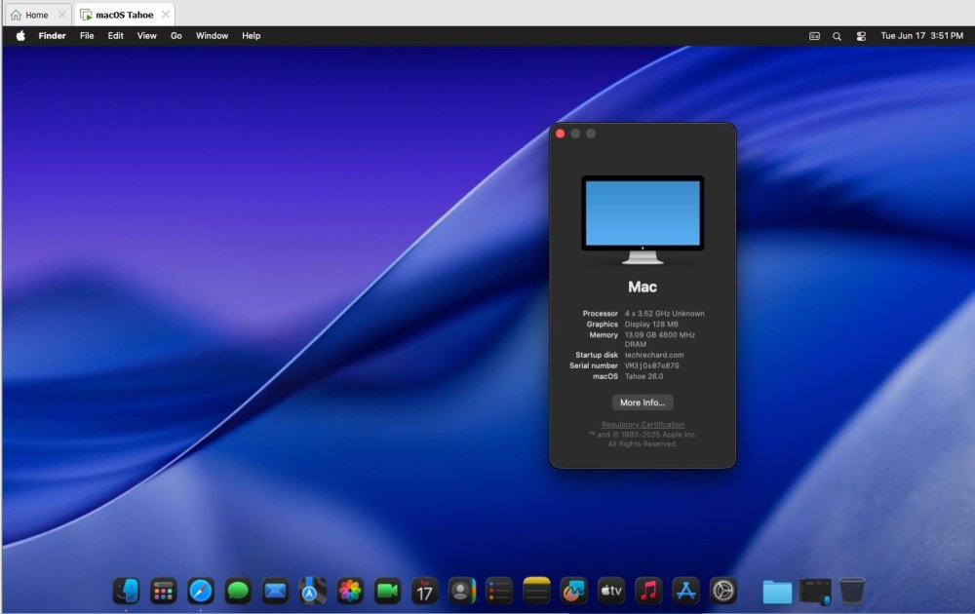This screenshot has height=614, width=975.
Task: Open Photos from the Dock
Action: coord(349,591)
